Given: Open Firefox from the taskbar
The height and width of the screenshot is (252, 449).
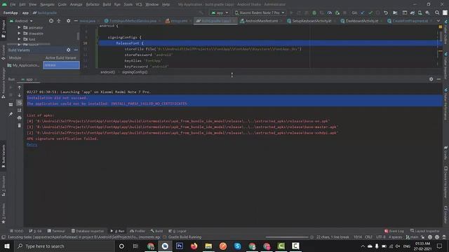Looking at the screenshot, I should point(194,246).
